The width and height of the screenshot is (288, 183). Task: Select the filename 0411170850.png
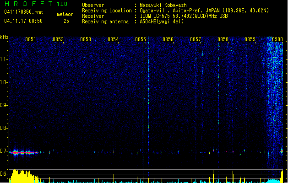pos(23,12)
